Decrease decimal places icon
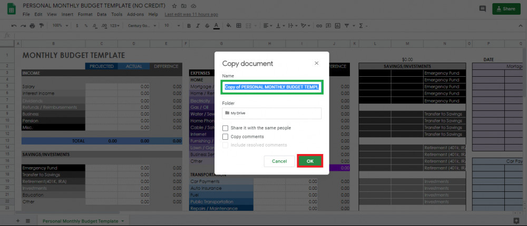 (x=95, y=25)
